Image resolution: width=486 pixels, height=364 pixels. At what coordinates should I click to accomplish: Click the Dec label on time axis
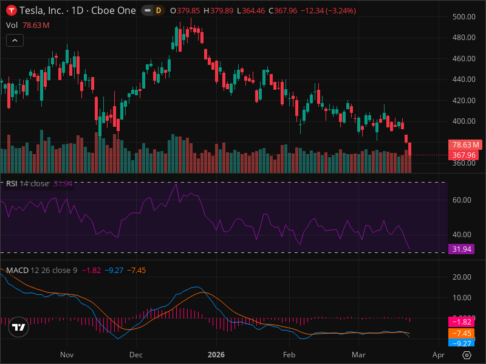point(135,355)
